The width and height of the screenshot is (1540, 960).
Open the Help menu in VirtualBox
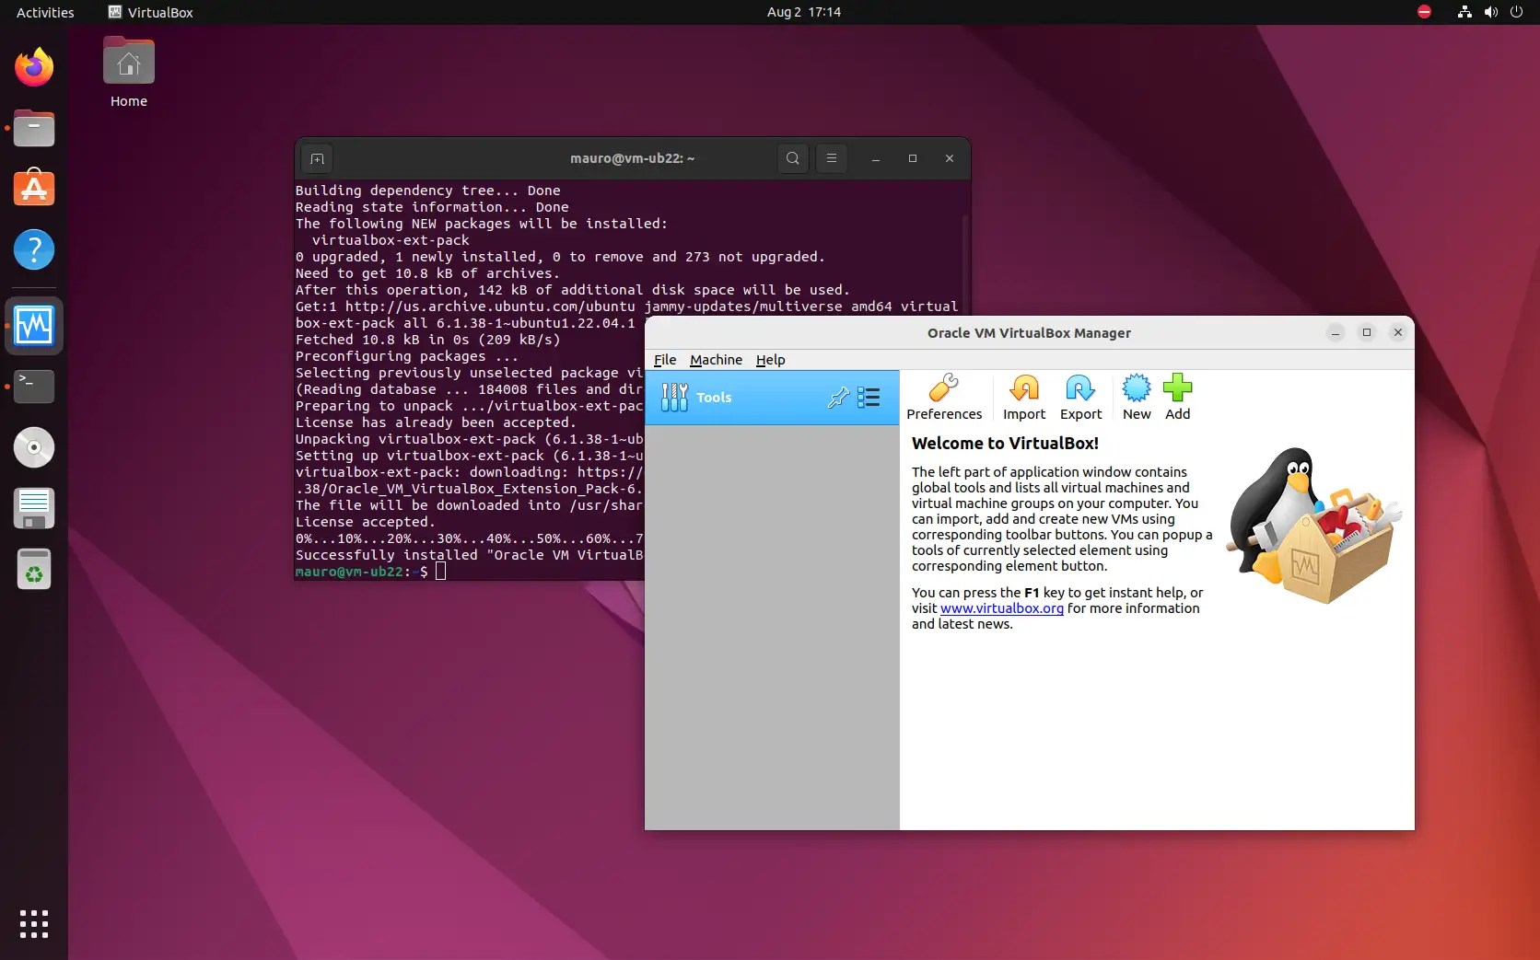(770, 360)
